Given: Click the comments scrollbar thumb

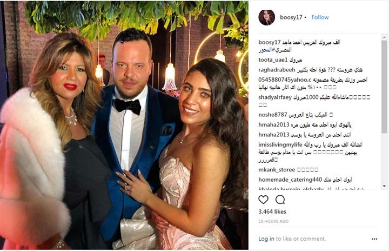Looking at the screenshot, I should click(384, 87).
